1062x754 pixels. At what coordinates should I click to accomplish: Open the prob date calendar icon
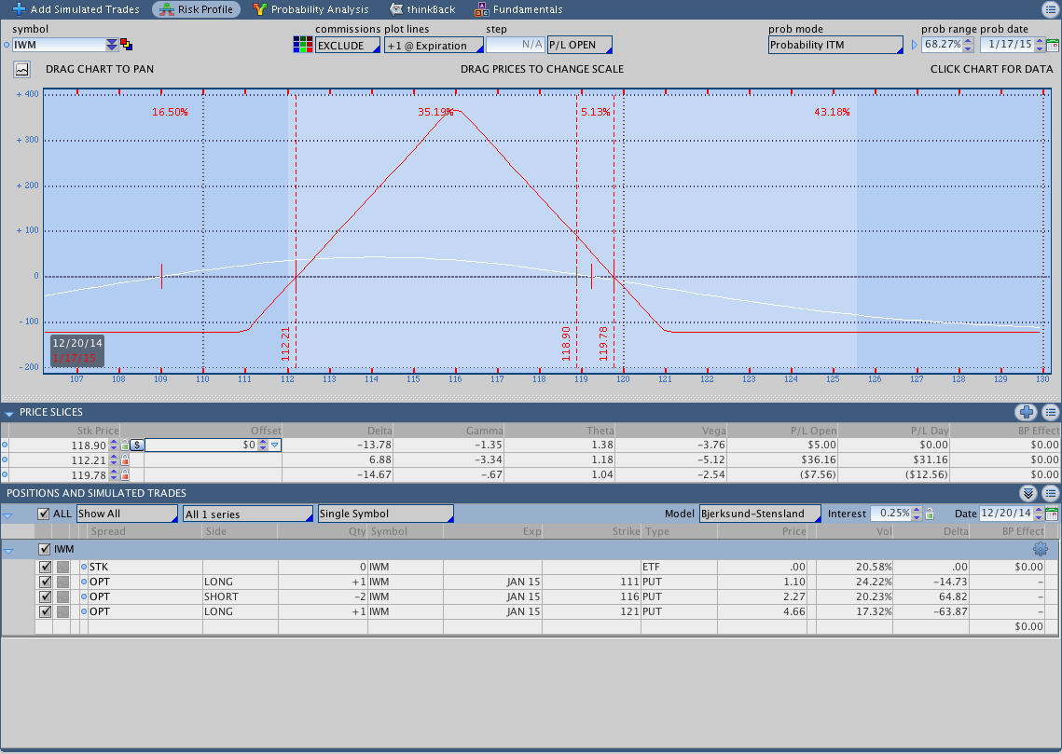[1053, 45]
